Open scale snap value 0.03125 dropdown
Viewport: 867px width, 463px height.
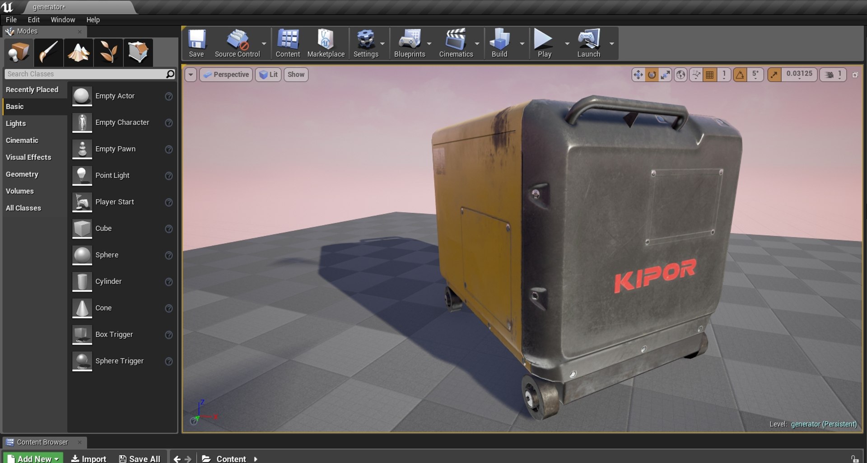tap(799, 75)
